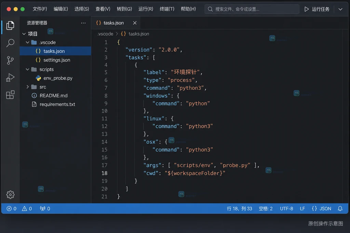Open the Run and Debug view
Viewport: 350px width, 233px height.
pos(10,77)
